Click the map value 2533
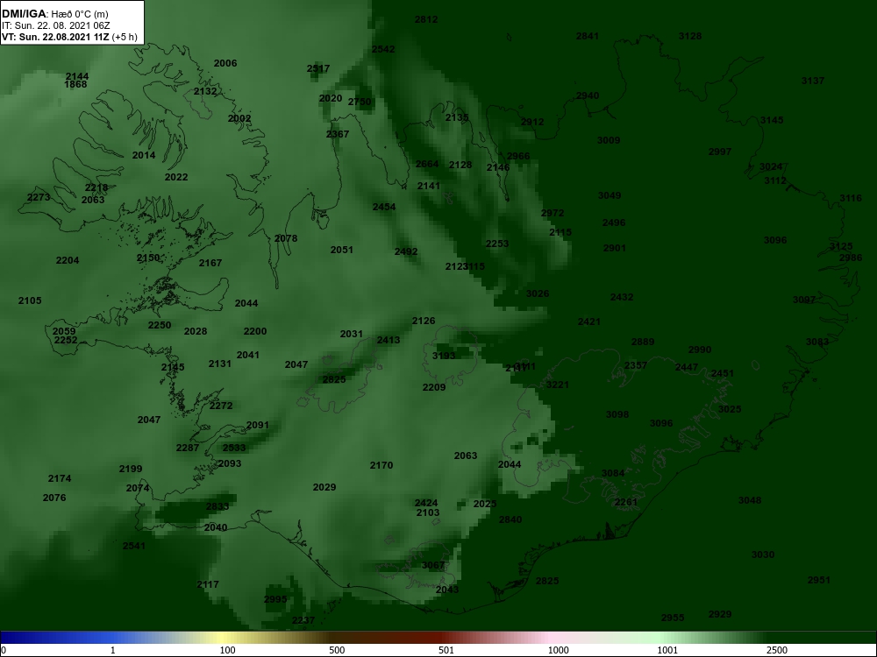Screen dimensions: 877x657 (234, 448)
